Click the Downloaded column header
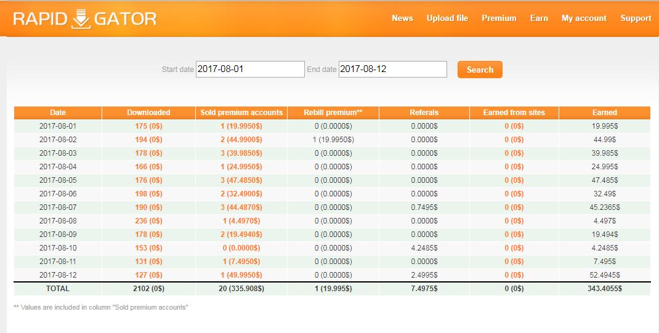 tap(148, 113)
